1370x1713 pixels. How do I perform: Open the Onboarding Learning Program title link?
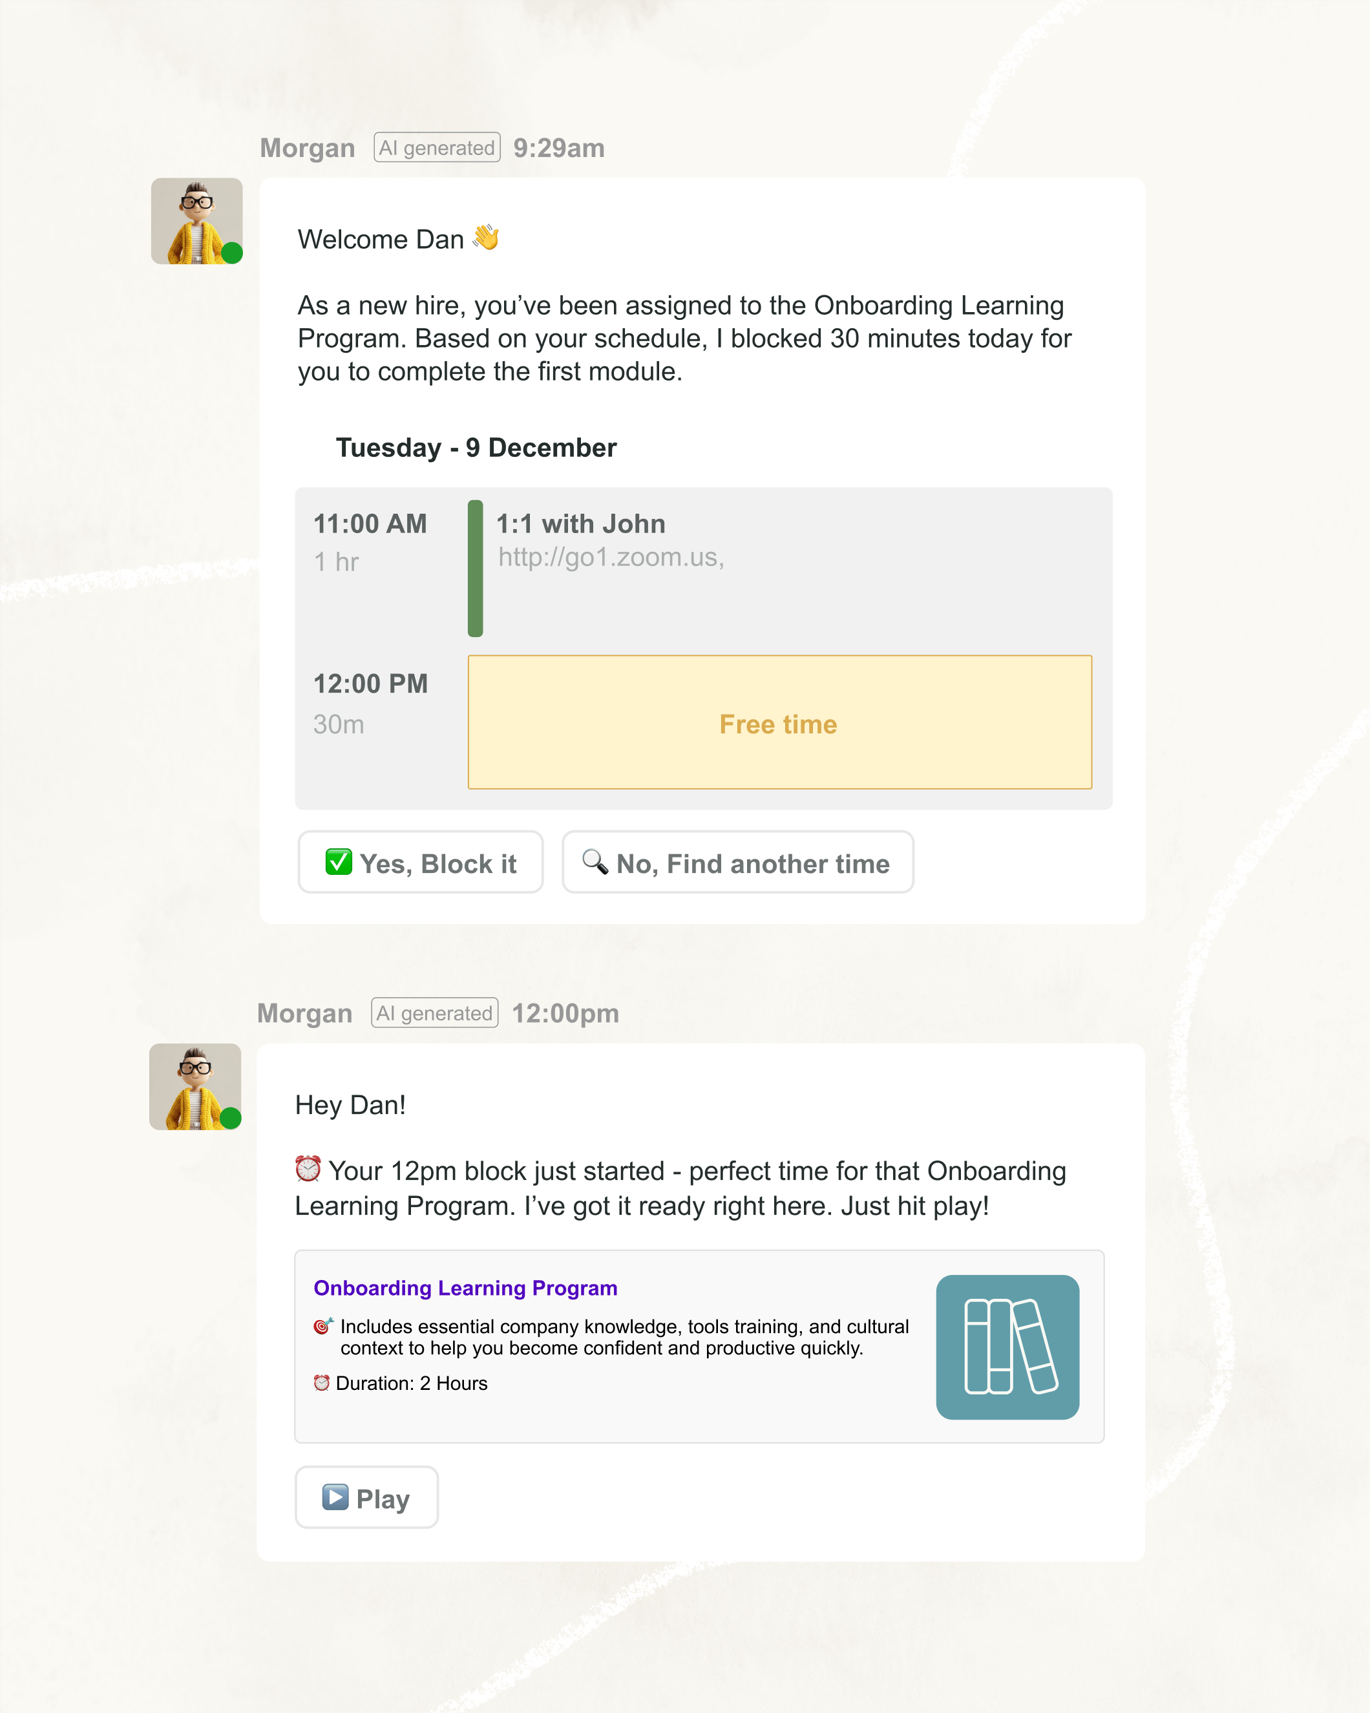[465, 1288]
